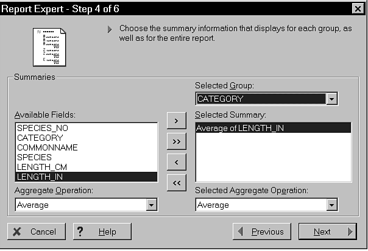Screen dimensions: 368x251
Task: Select the LENGTH_IN field
Action: click(x=40, y=177)
